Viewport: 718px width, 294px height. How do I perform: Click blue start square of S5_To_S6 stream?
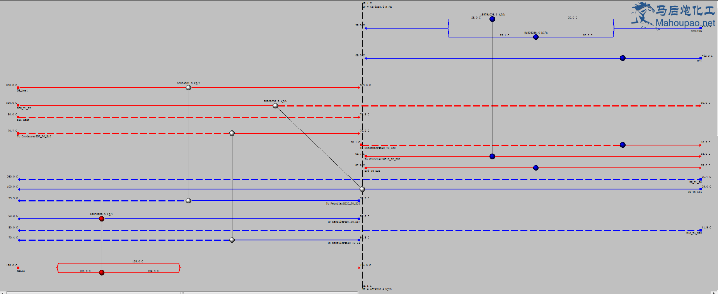701,179
